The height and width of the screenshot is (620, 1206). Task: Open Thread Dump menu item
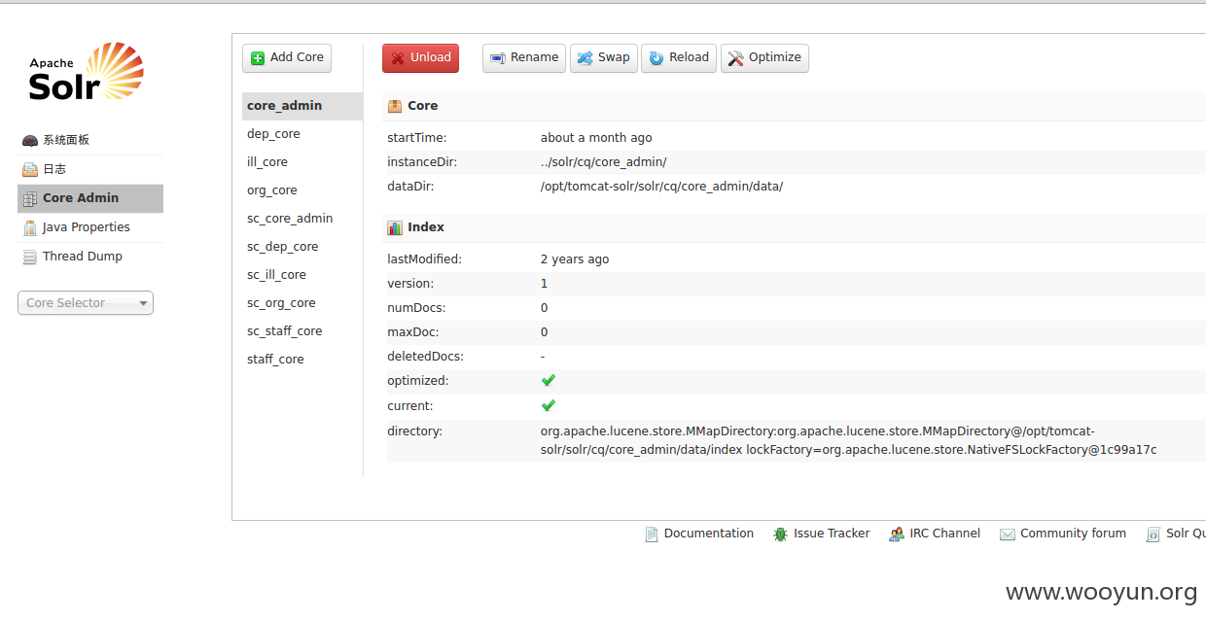coord(90,257)
